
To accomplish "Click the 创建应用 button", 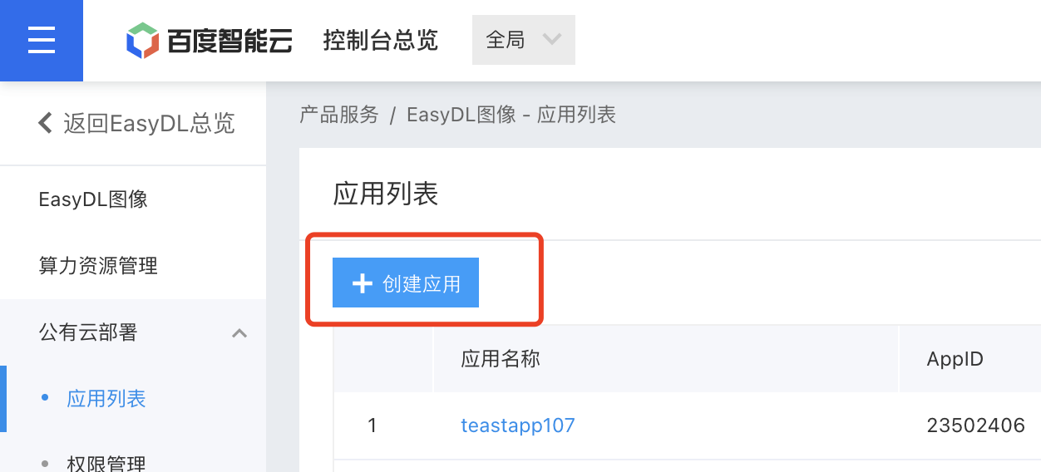I will (x=406, y=283).
